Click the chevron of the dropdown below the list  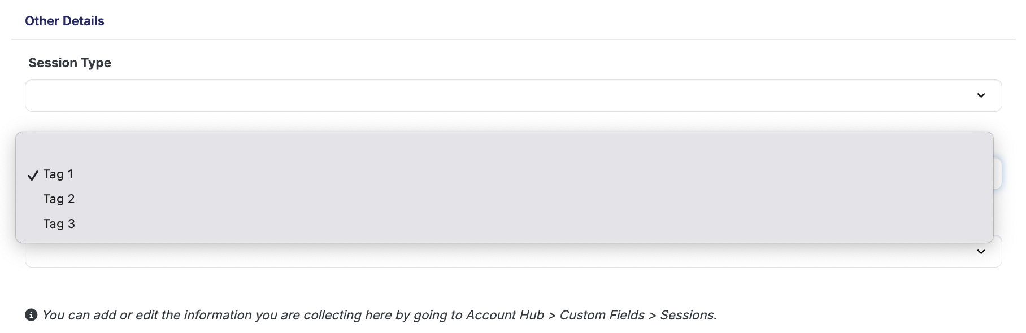pyautogui.click(x=981, y=252)
